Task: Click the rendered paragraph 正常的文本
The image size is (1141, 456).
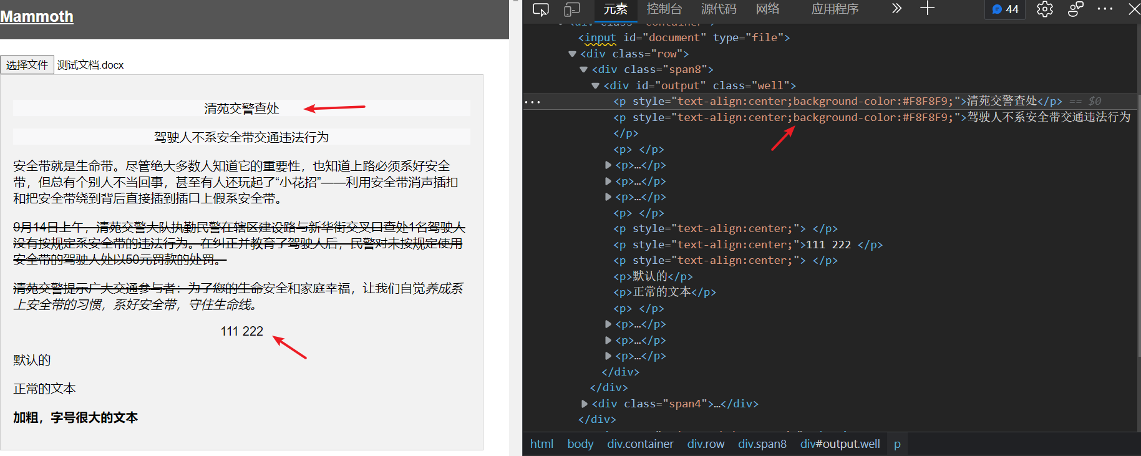Action: (44, 389)
